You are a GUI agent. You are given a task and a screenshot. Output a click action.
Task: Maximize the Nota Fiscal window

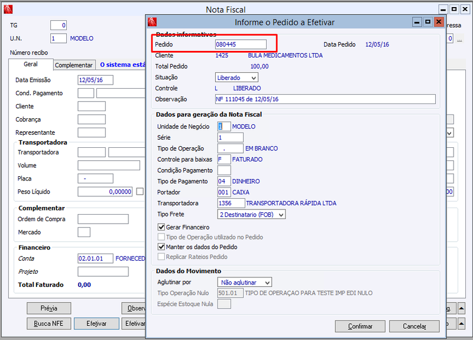(x=454, y=9)
